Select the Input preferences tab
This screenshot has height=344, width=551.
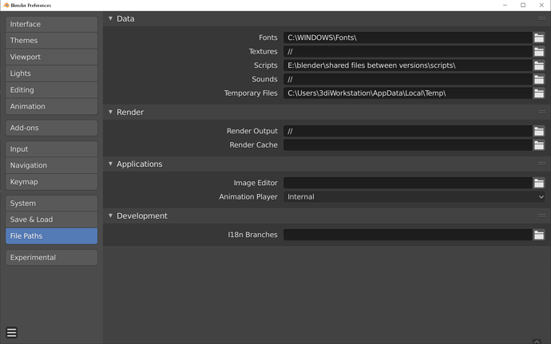(52, 149)
